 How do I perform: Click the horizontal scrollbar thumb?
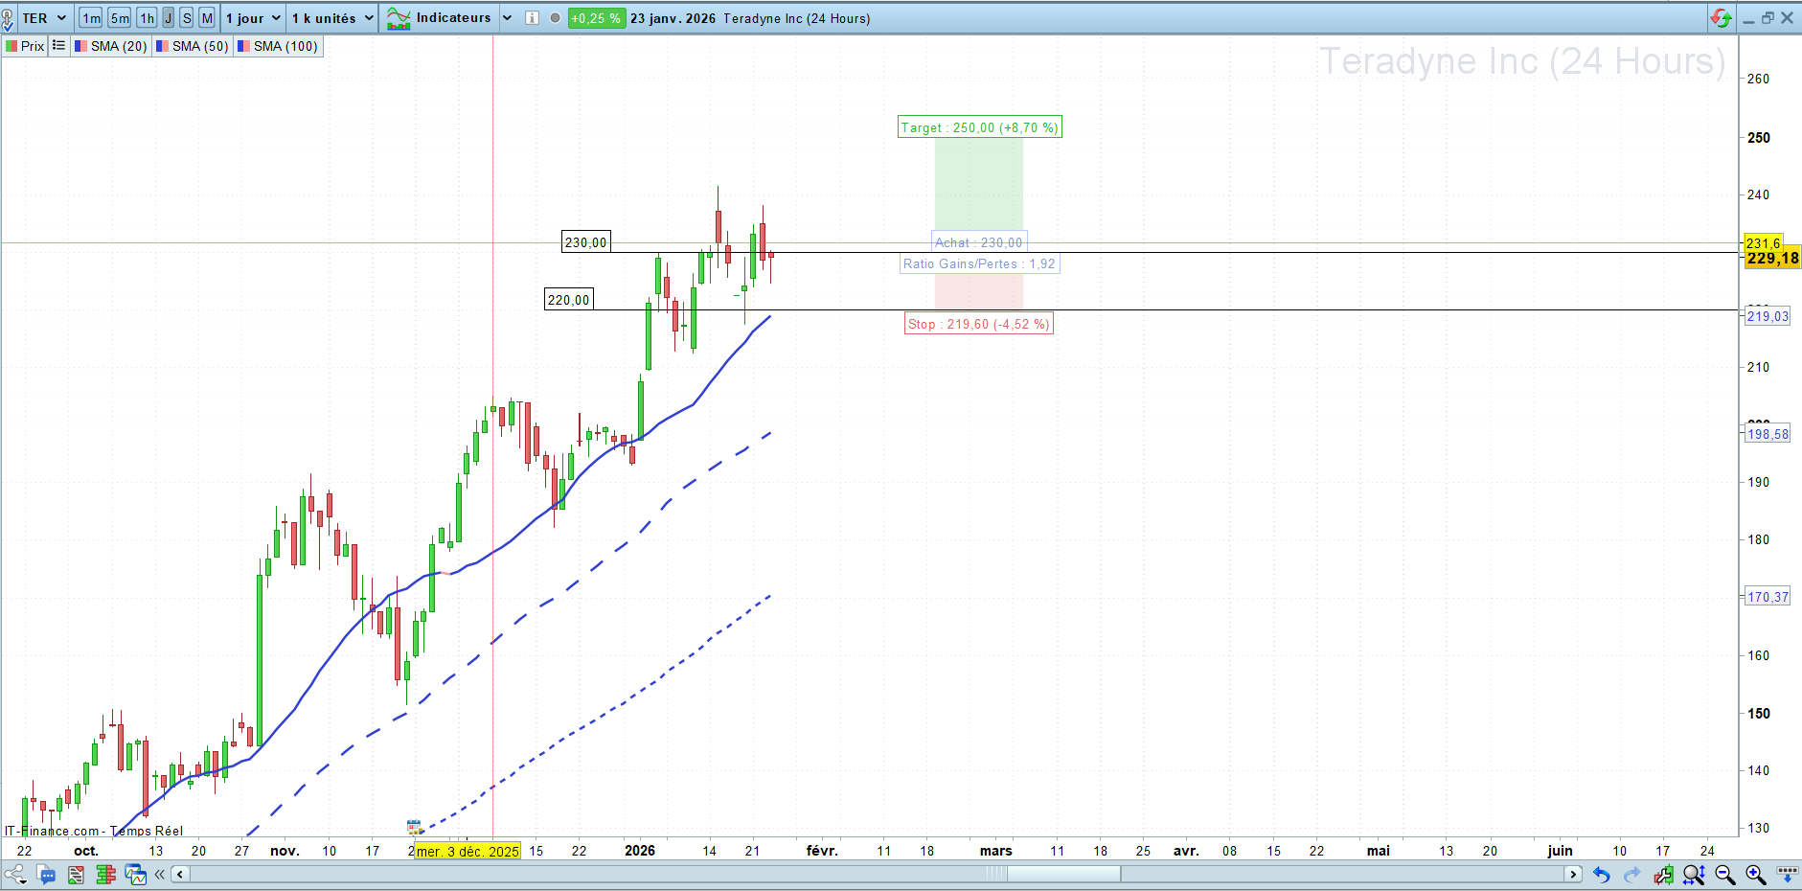coord(1063,874)
